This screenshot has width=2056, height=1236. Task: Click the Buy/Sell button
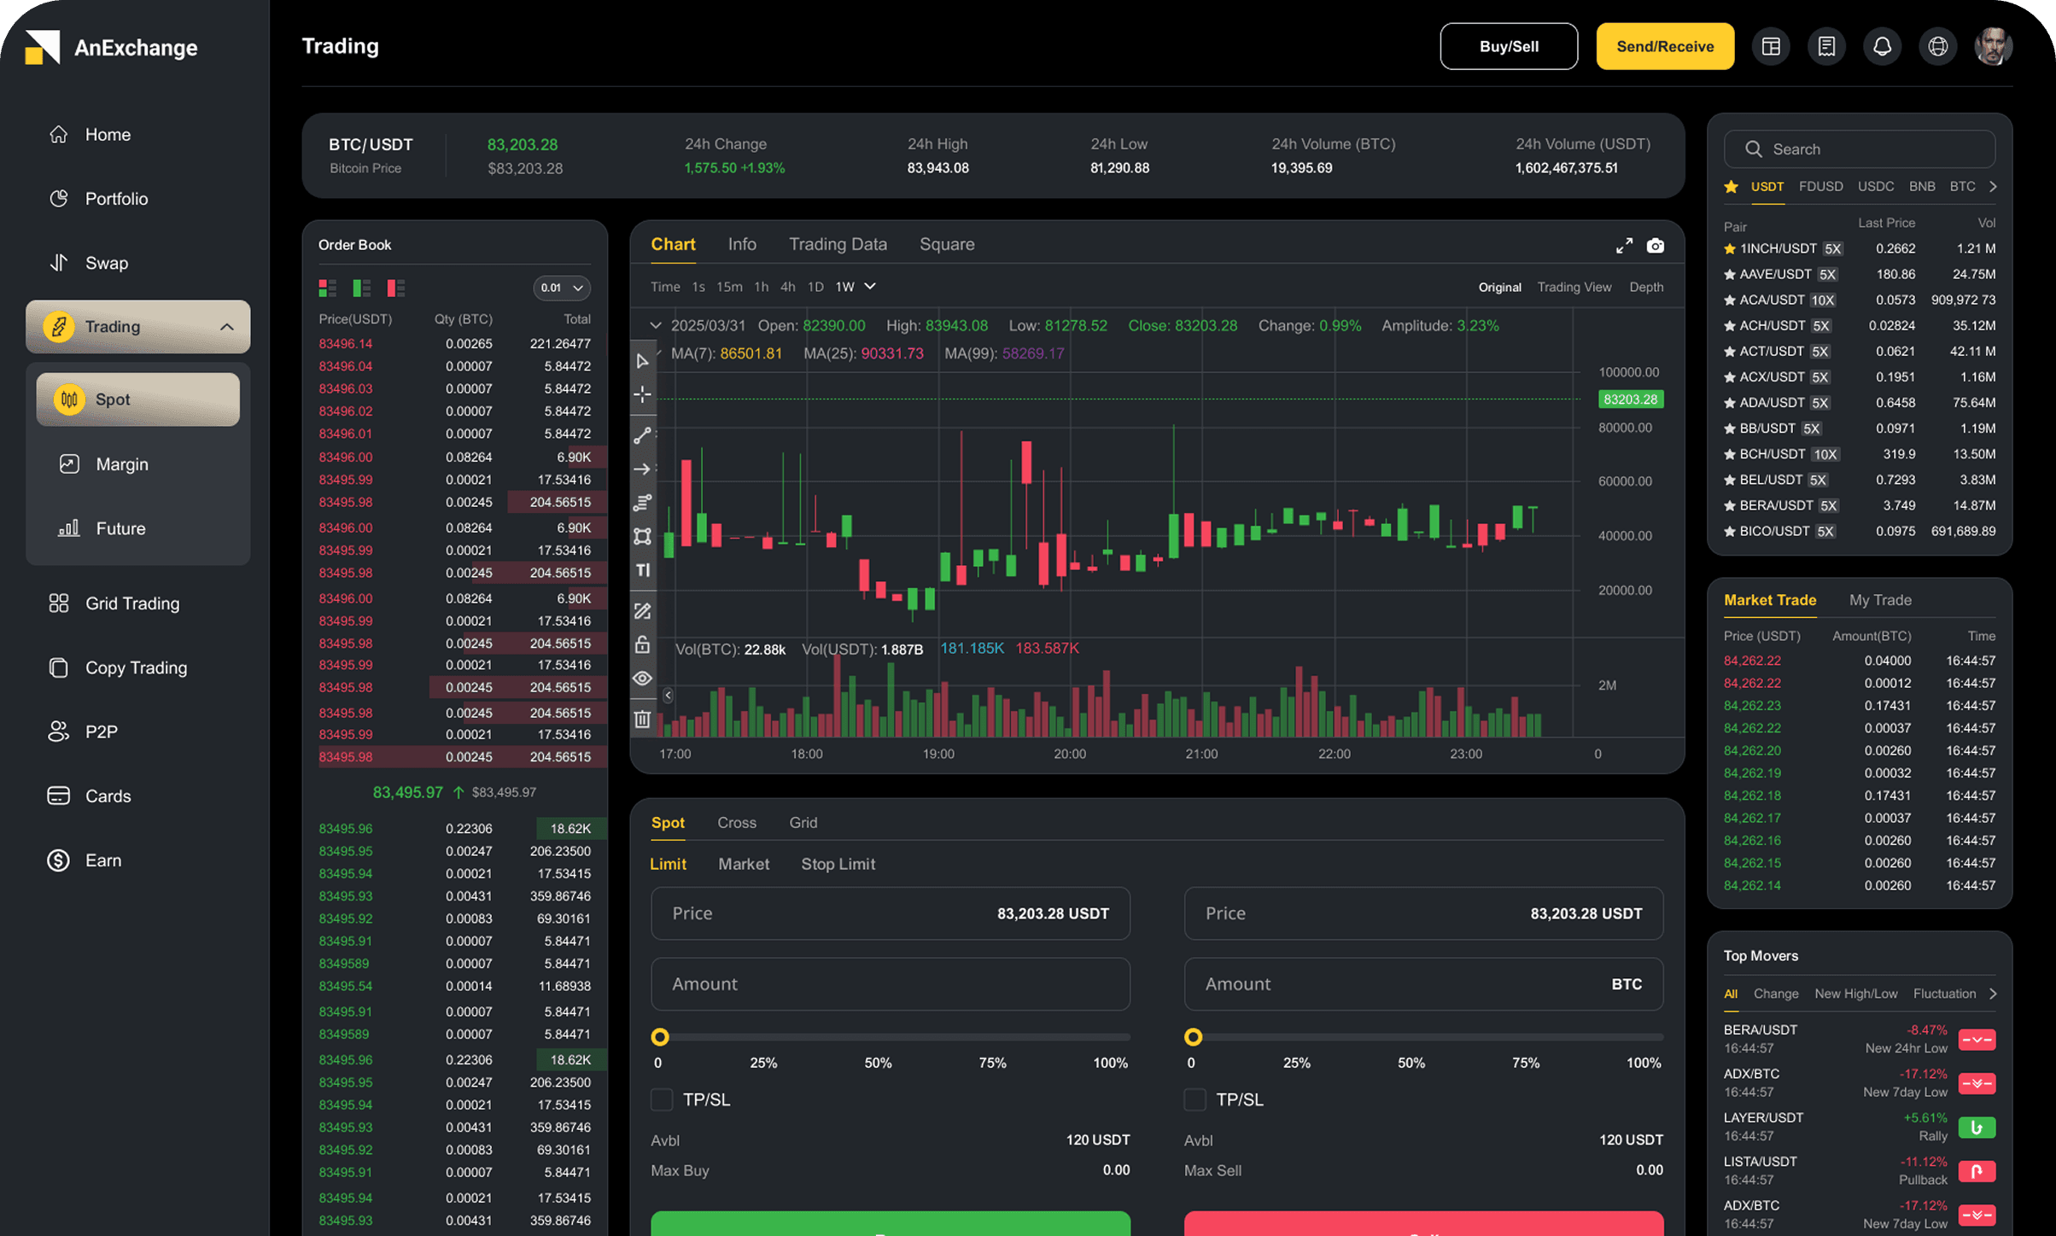coord(1508,46)
